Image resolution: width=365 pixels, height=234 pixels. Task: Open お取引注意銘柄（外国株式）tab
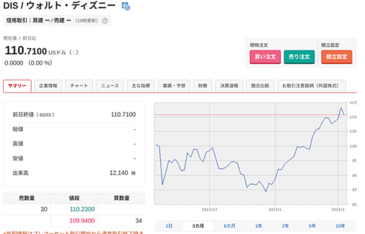coord(311,86)
